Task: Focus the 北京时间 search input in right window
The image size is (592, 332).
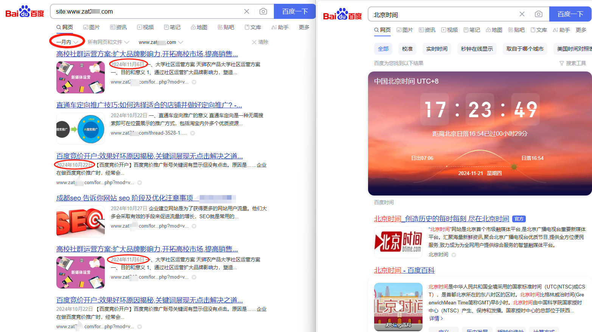Action: [x=443, y=14]
